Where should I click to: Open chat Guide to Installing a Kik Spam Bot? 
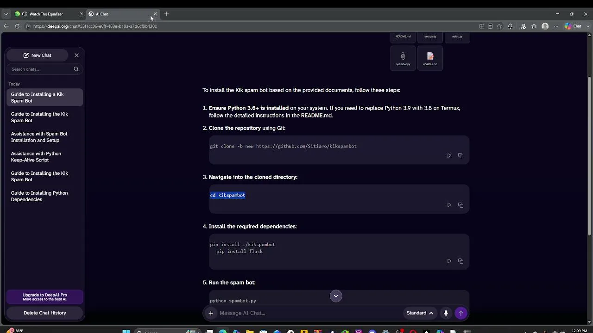45,98
